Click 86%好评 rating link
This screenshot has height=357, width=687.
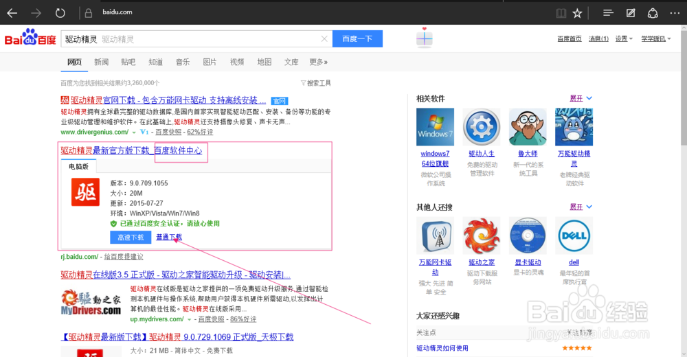[x=243, y=319]
